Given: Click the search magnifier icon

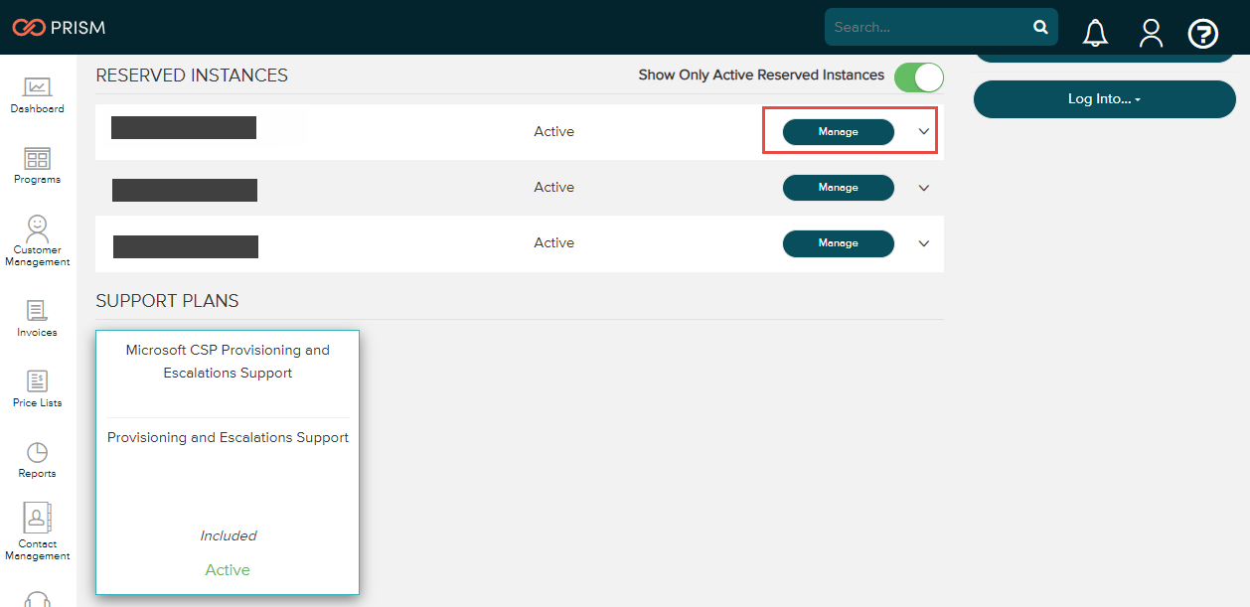Looking at the screenshot, I should coord(1040,27).
